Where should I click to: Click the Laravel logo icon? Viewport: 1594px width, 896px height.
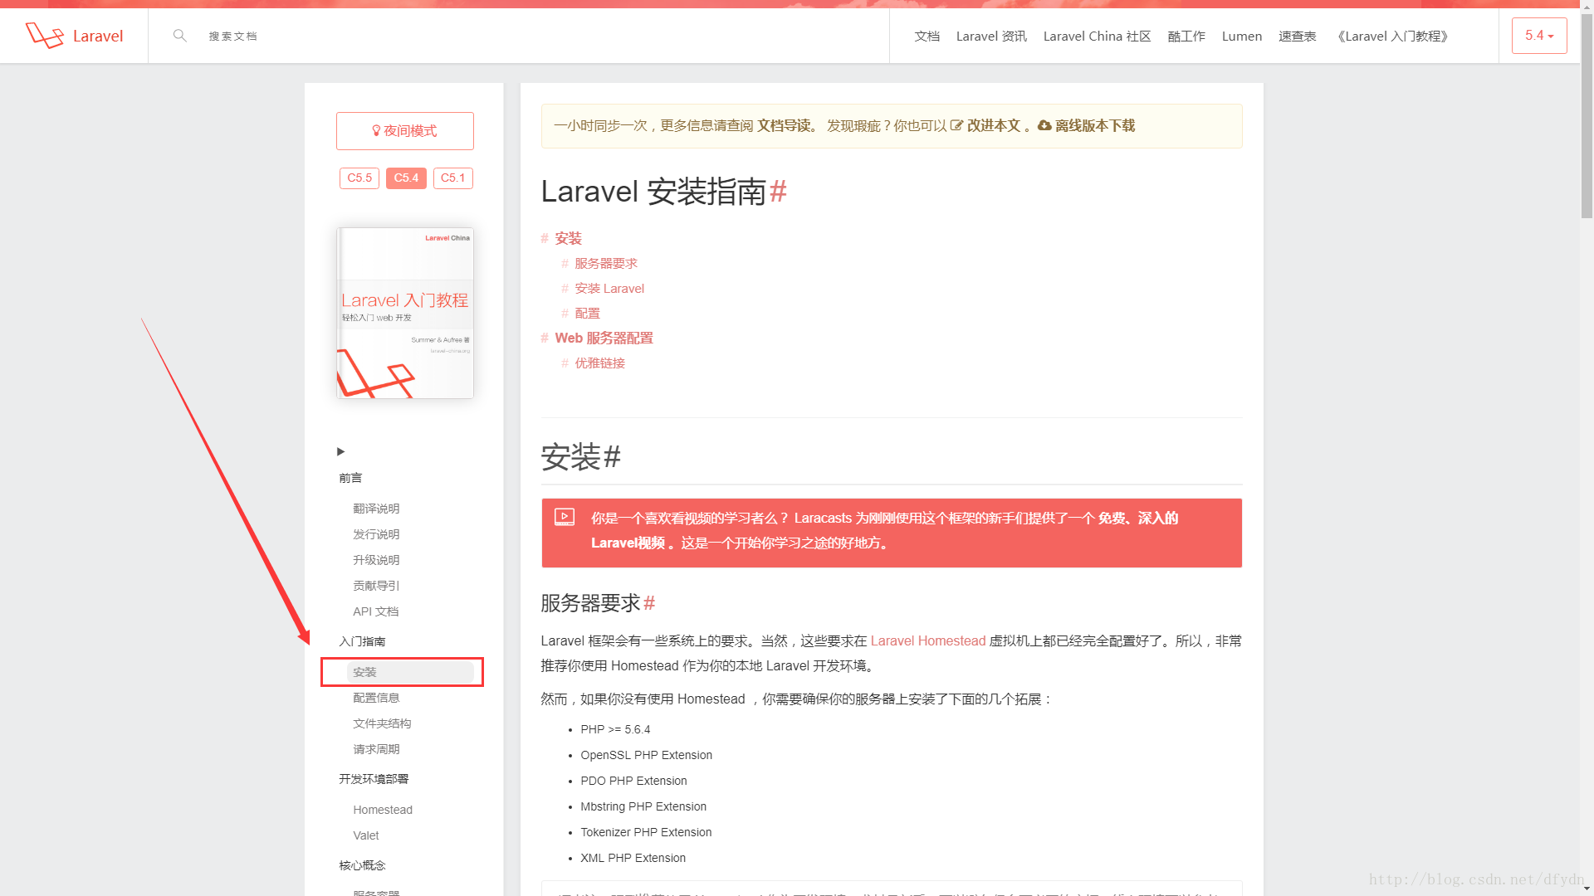click(x=45, y=36)
